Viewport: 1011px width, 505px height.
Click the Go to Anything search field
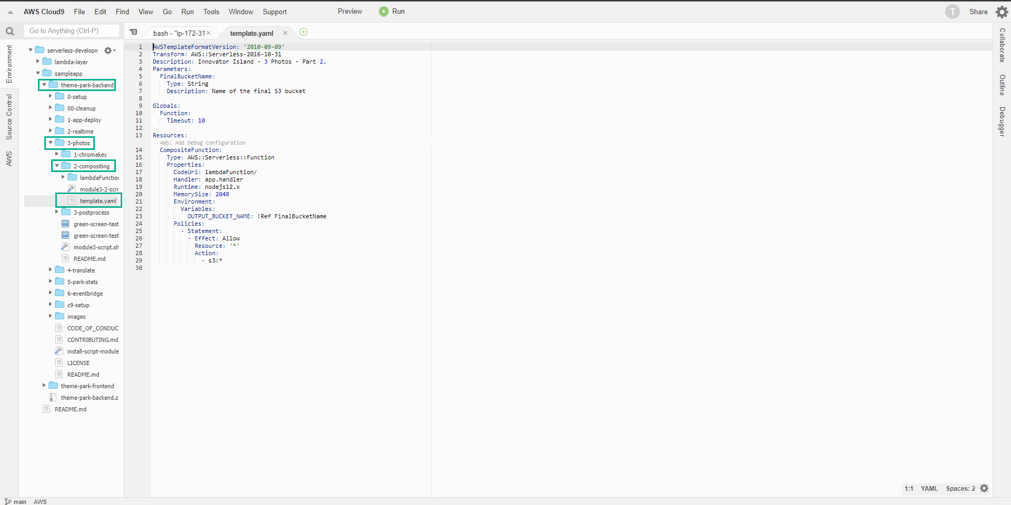72,31
